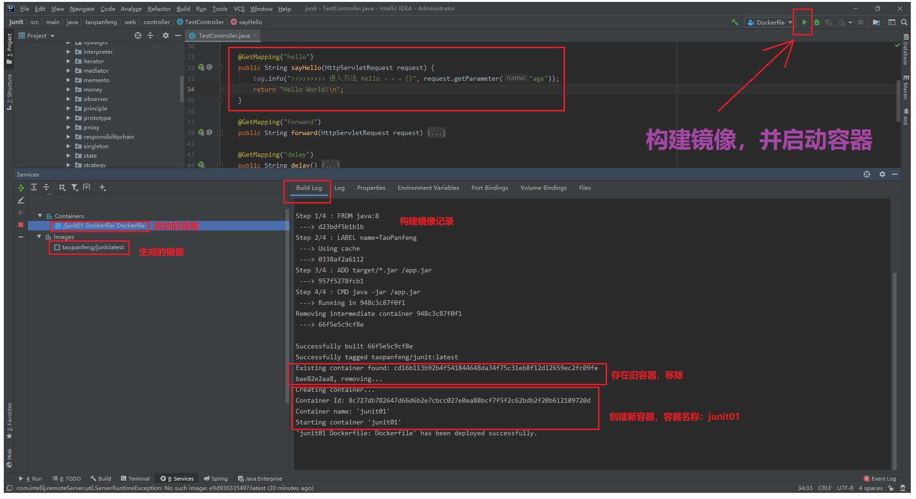Click CRLF line separator in status bar
The image size is (916, 499).
[x=824, y=488]
